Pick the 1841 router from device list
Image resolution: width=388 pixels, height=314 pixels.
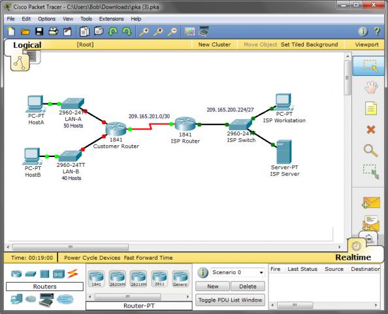point(96,279)
